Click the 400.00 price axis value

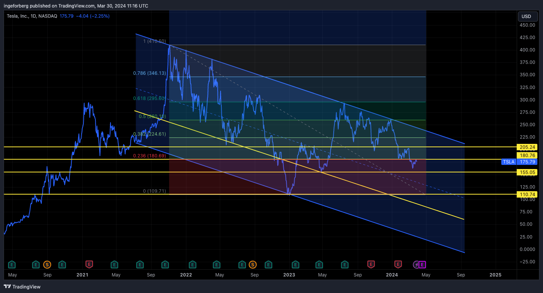pos(527,50)
